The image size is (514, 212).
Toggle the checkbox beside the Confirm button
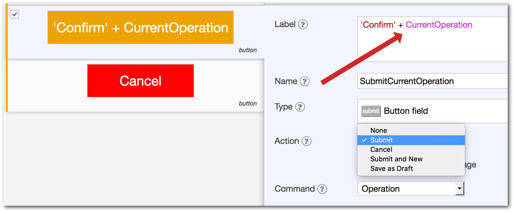(x=15, y=14)
